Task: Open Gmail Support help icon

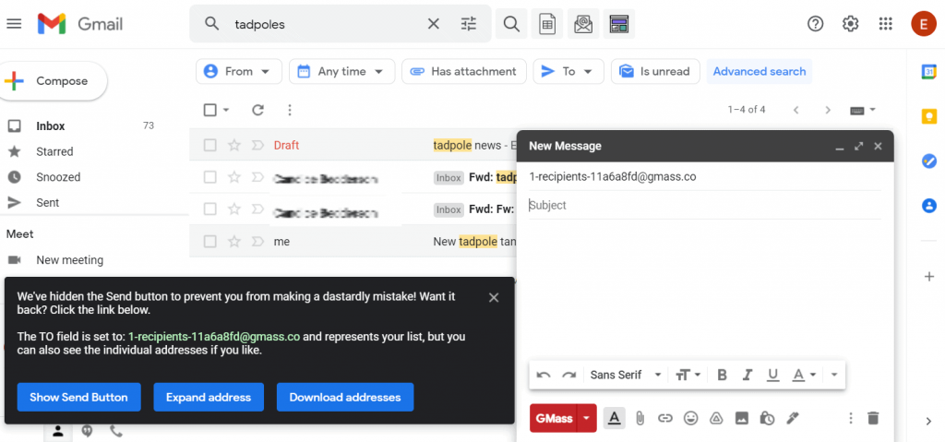Action: coord(816,23)
